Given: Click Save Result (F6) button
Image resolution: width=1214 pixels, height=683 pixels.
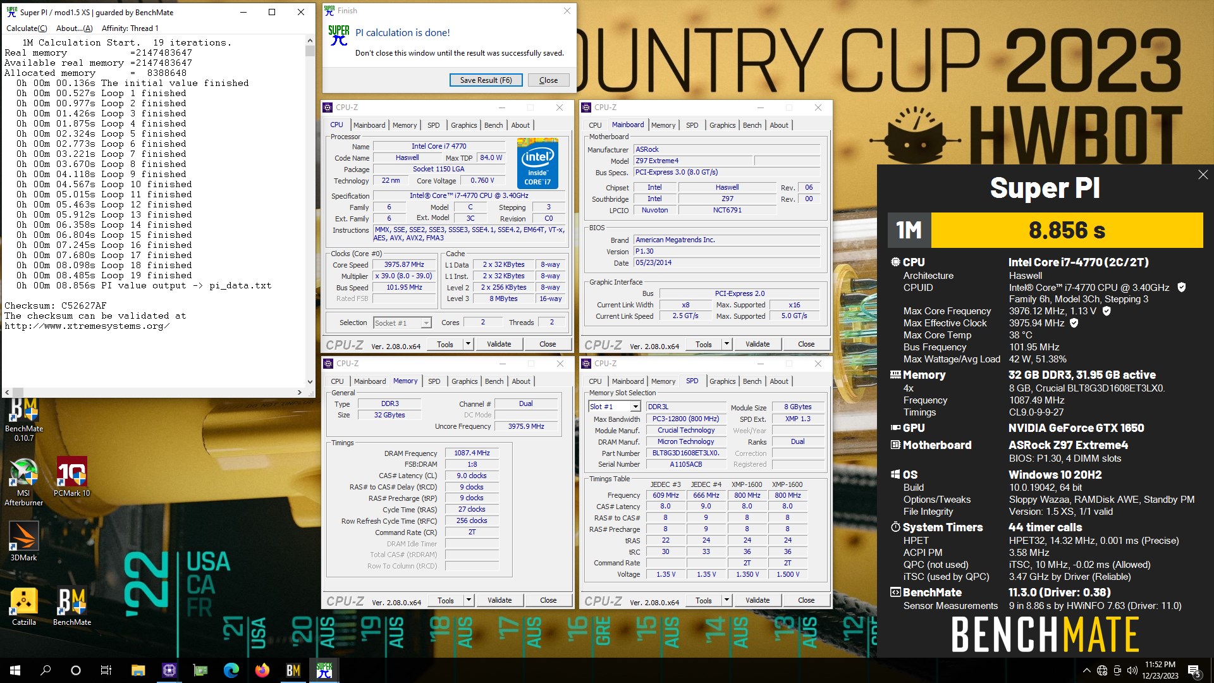Looking at the screenshot, I should pos(486,80).
